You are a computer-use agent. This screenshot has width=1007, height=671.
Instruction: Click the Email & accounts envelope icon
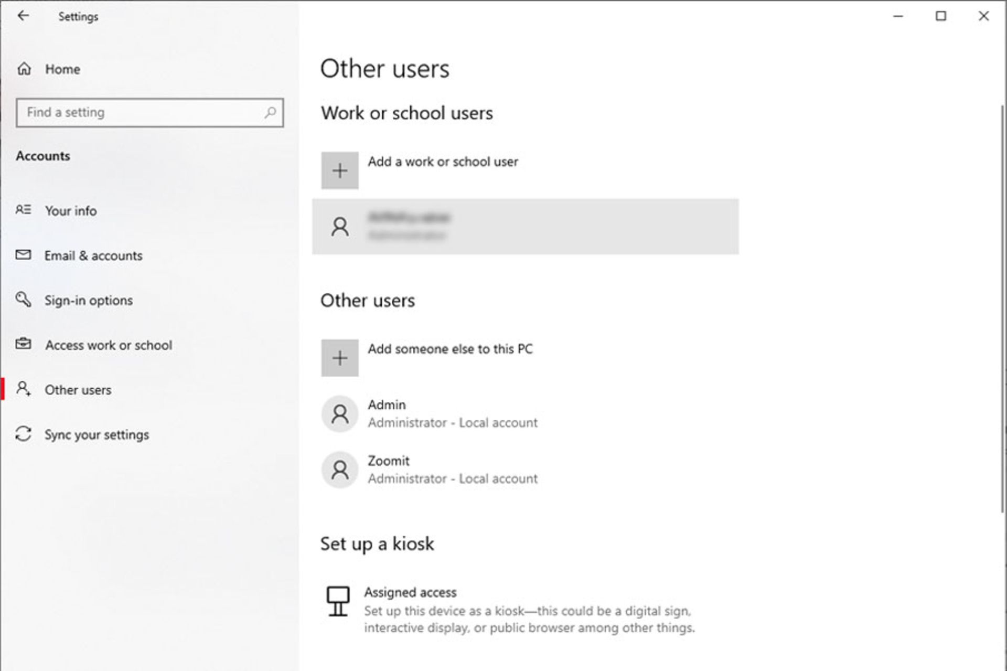23,254
